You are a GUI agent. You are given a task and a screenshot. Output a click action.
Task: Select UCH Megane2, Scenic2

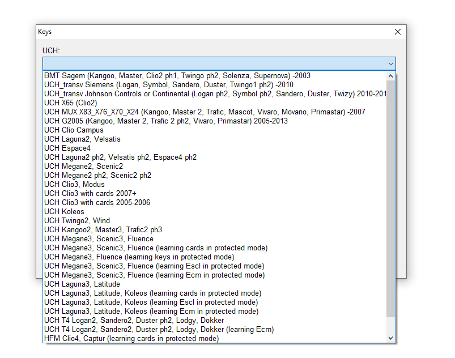(x=215, y=166)
